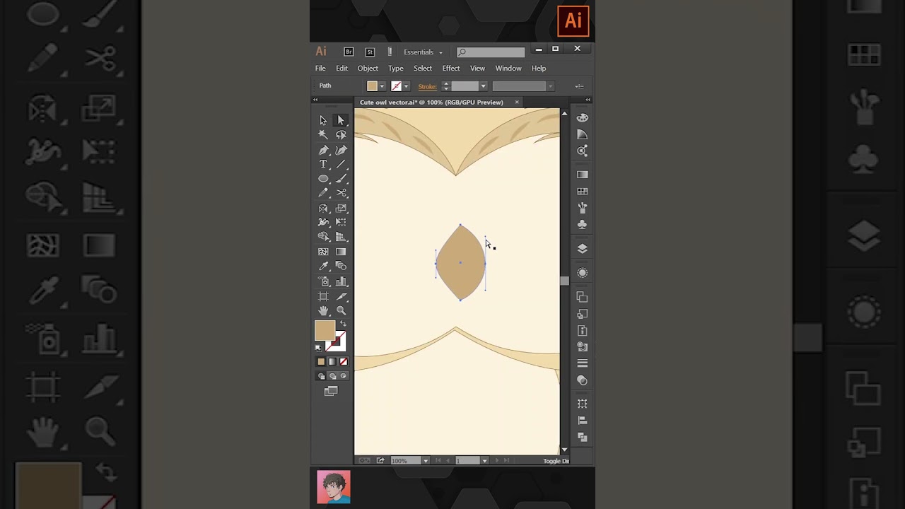Open the Effect menu
905x509 pixels.
pos(451,69)
